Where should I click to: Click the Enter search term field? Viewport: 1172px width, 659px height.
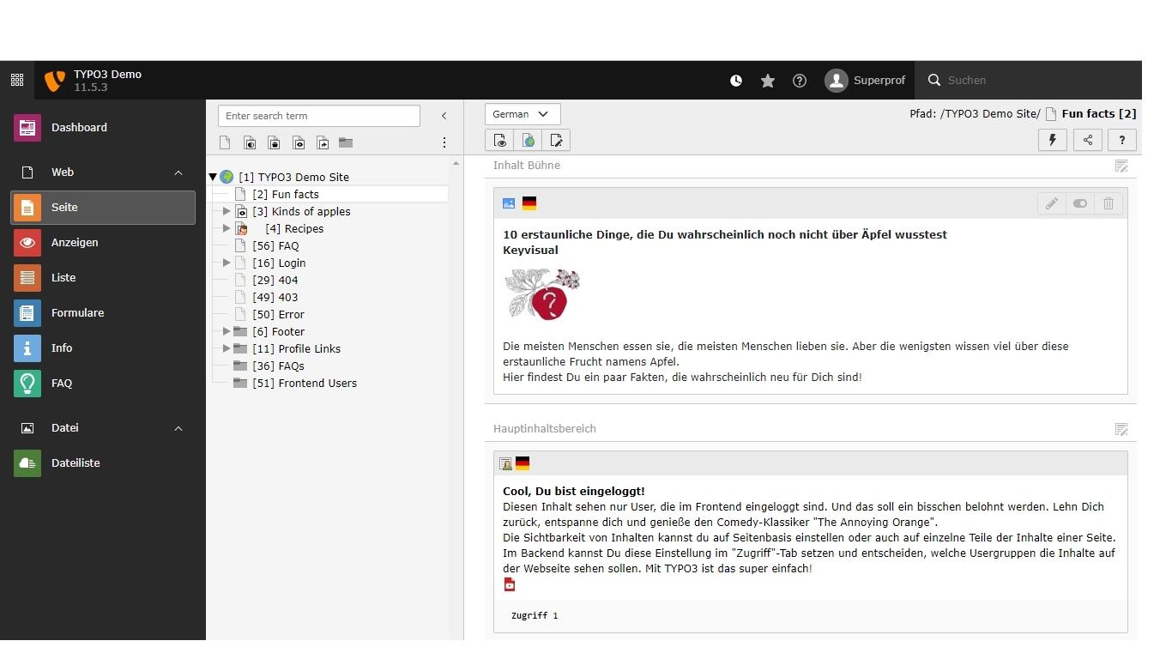318,115
